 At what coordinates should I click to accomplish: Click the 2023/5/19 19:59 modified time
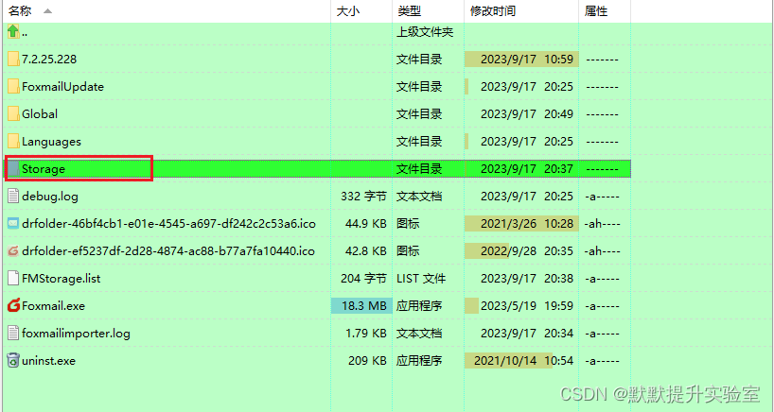[x=527, y=305]
